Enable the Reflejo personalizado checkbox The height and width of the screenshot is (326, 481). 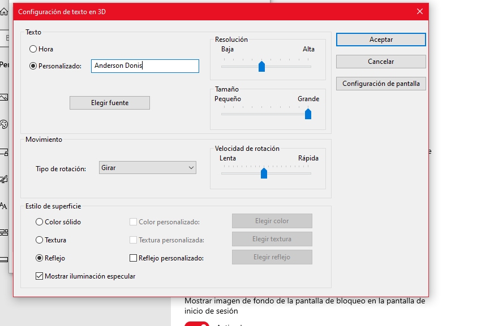coord(134,258)
